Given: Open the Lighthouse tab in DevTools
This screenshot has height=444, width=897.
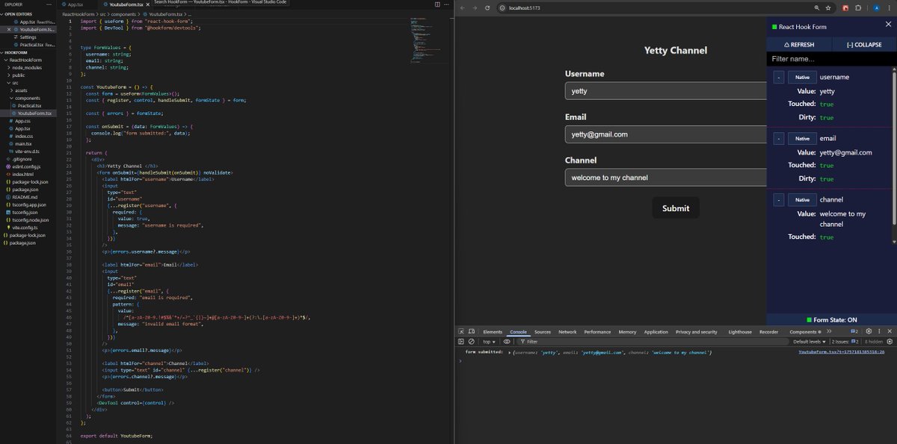Looking at the screenshot, I should tap(740, 331).
